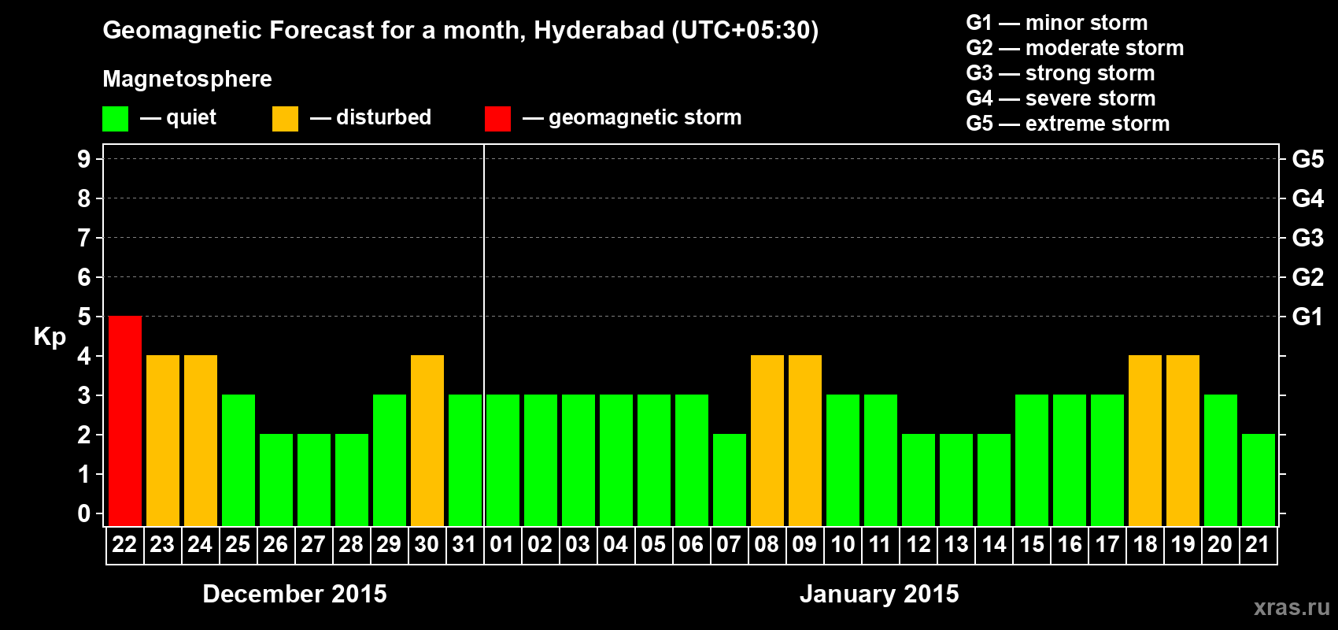The width and height of the screenshot is (1338, 630).
Task: Click the orange bar above date 18
Action: pos(1145,441)
